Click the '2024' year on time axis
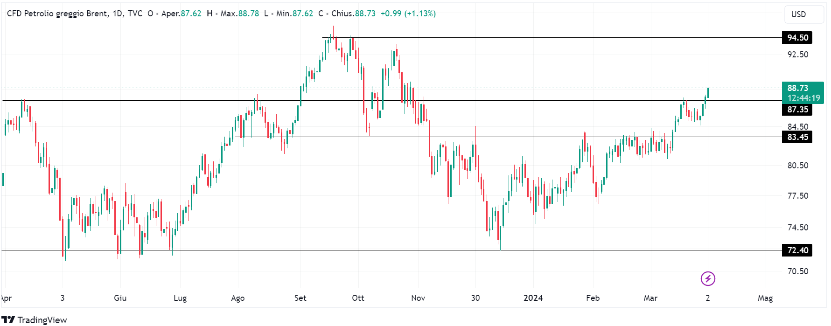The image size is (831, 326). pyautogui.click(x=533, y=298)
